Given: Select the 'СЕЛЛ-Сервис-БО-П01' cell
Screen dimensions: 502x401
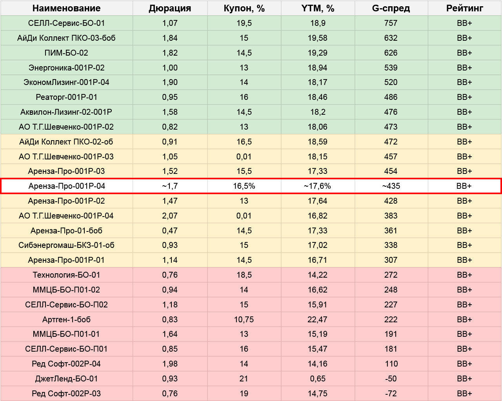Looking at the screenshot, I should [x=67, y=349].
